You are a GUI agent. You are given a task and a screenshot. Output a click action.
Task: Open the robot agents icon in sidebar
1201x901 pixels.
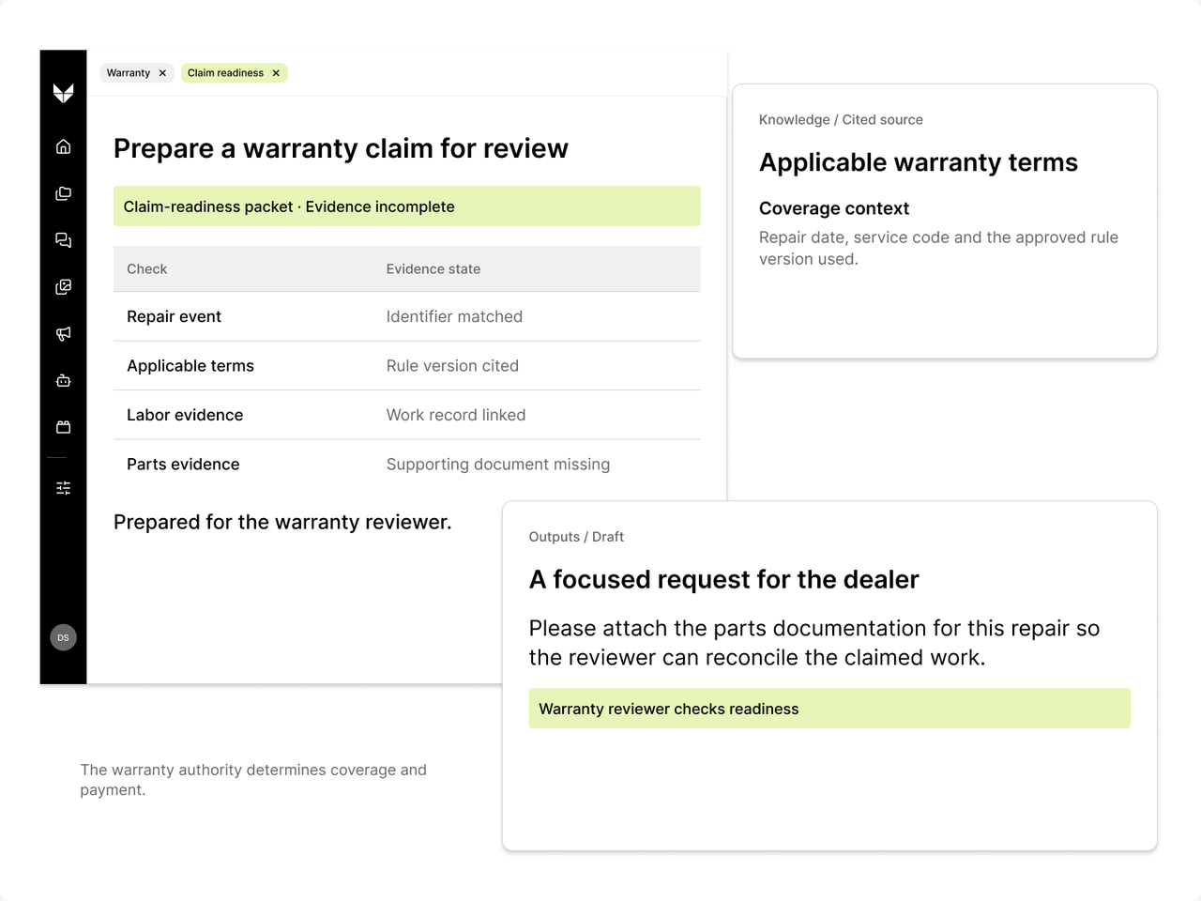tap(63, 381)
